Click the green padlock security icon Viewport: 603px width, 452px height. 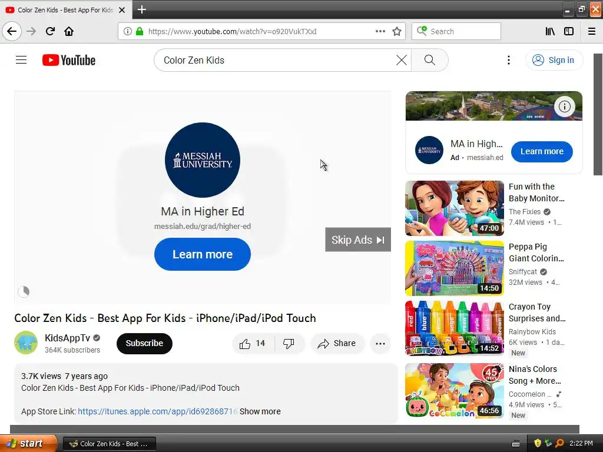[140, 31]
